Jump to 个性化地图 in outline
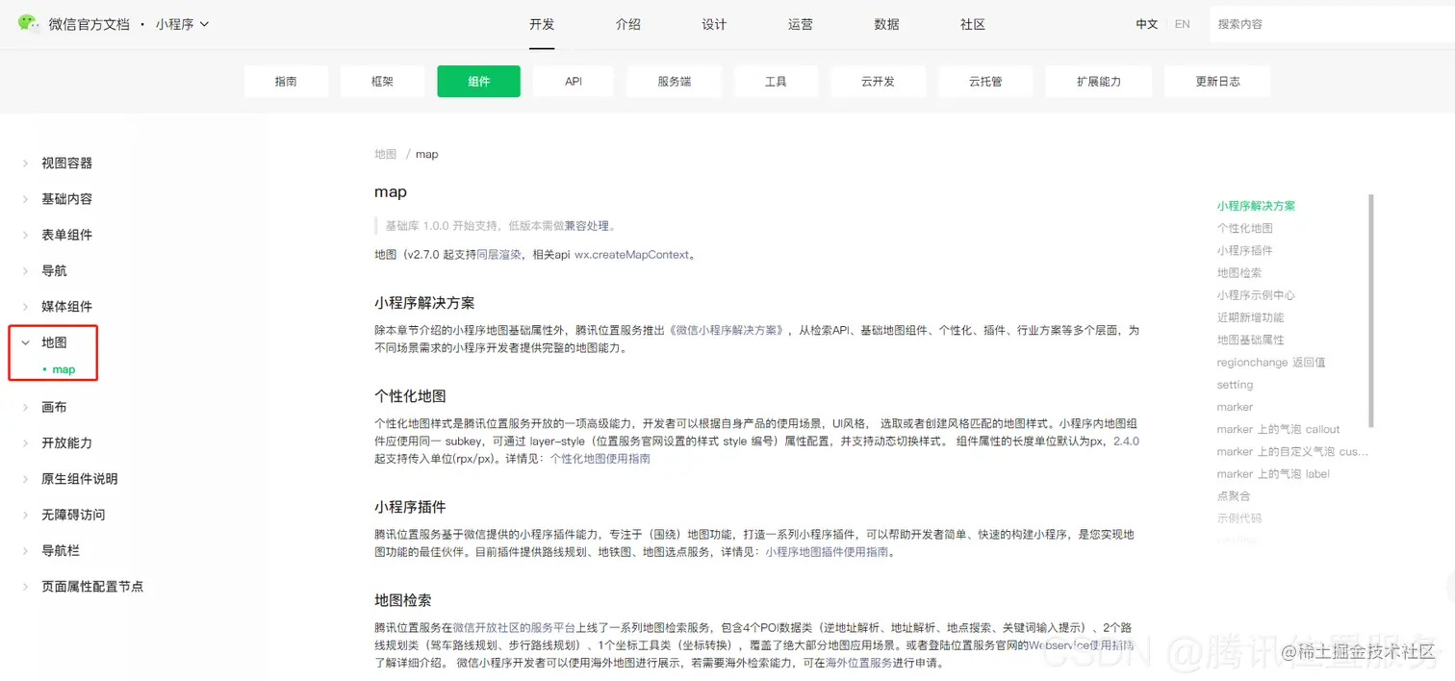 click(x=1245, y=228)
